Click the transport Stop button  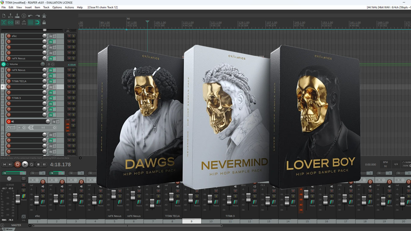click(x=38, y=165)
